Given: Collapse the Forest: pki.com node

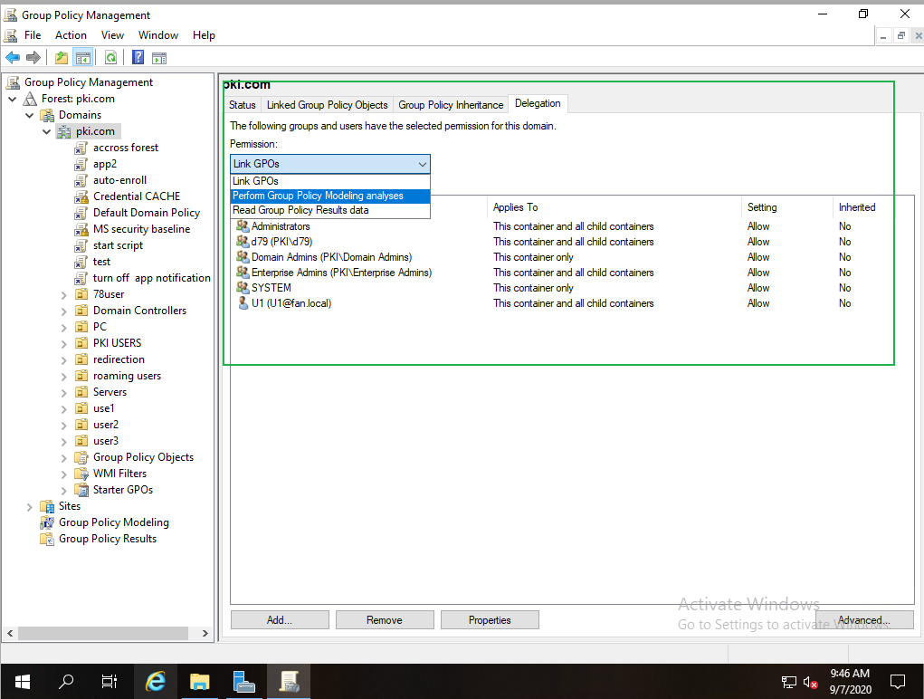Looking at the screenshot, I should tap(13, 99).
